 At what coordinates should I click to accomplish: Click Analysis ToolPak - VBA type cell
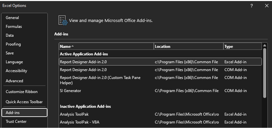pos(235,122)
